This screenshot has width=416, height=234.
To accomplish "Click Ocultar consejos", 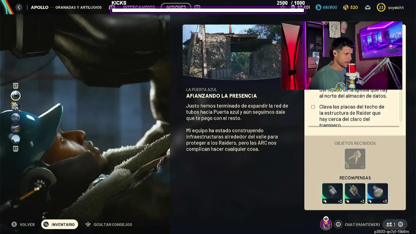I will 113,225.
